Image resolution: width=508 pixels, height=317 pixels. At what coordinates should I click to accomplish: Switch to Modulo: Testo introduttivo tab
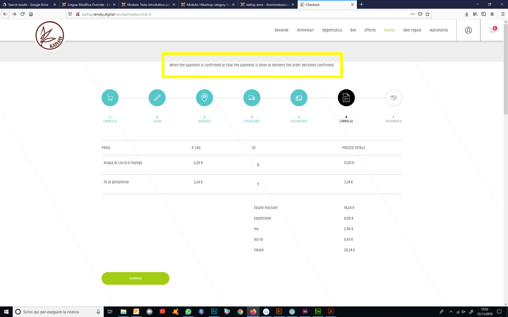[x=148, y=5]
